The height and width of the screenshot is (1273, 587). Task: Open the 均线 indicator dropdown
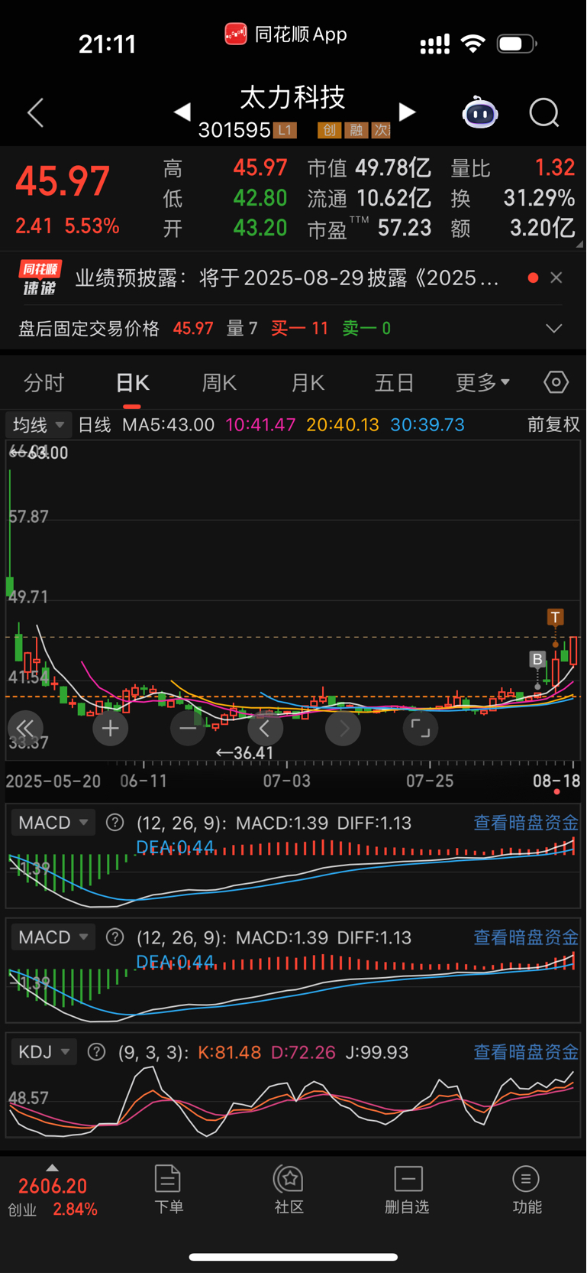[x=38, y=424]
